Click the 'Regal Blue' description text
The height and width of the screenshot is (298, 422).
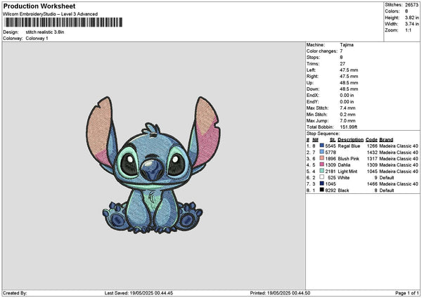pos(349,146)
